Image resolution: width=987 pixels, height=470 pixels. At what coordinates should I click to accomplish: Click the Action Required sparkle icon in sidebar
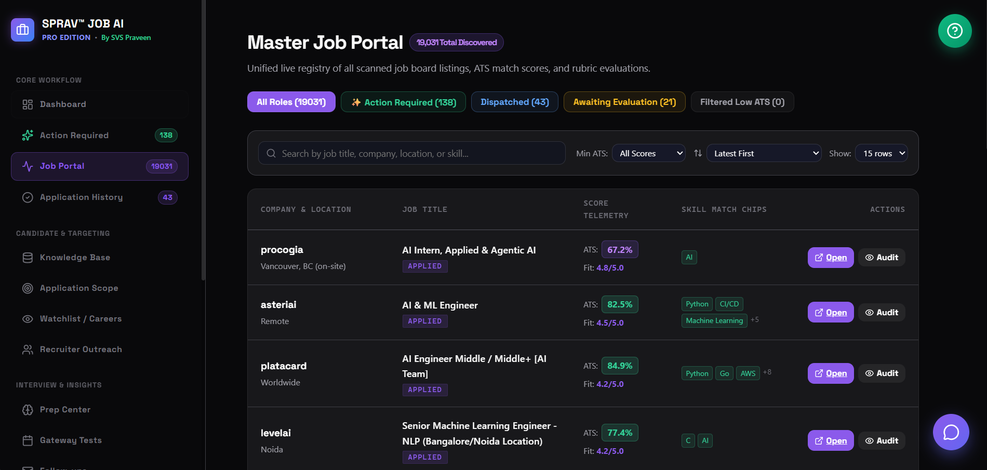pyautogui.click(x=28, y=135)
